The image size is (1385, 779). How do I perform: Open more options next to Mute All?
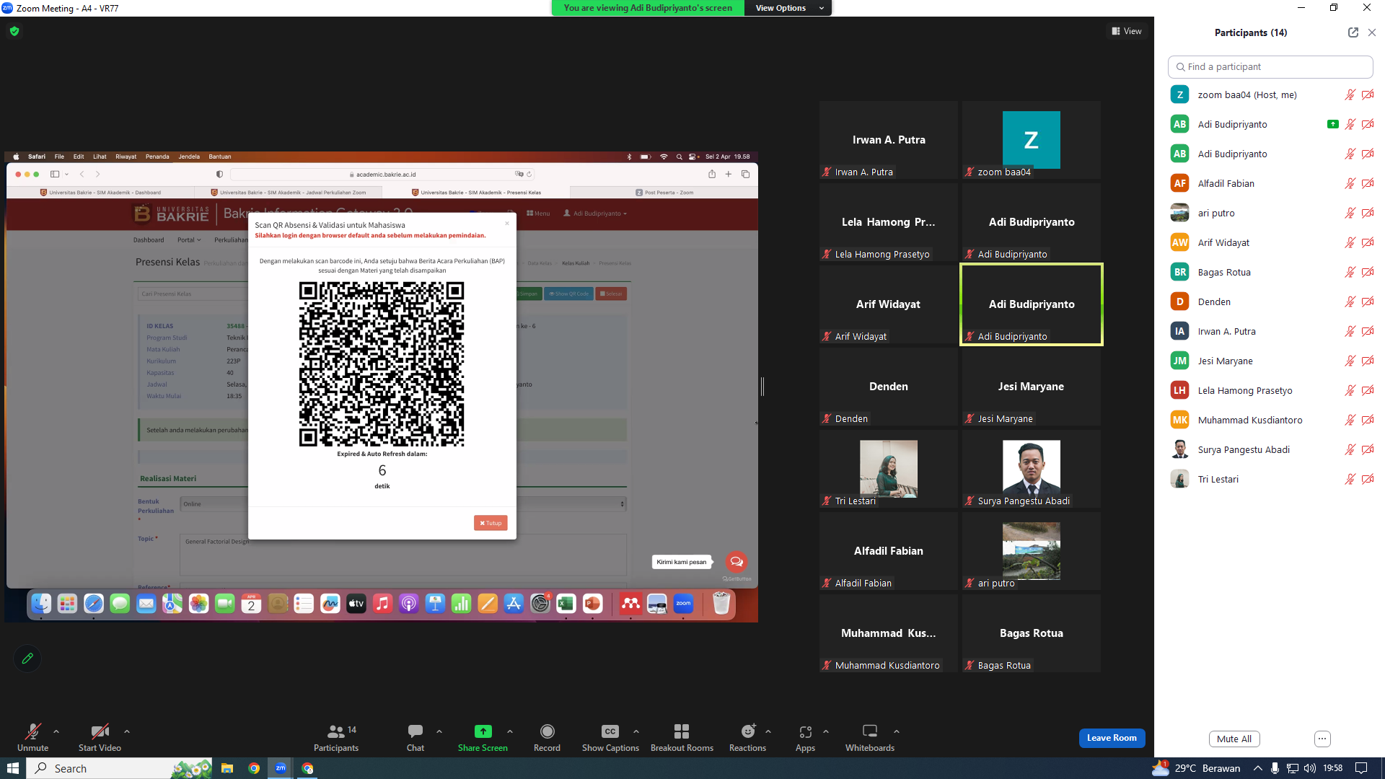point(1322,739)
